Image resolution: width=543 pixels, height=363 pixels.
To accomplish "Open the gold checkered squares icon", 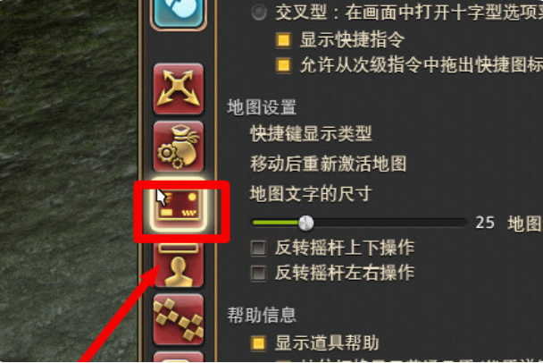I will coord(179,319).
